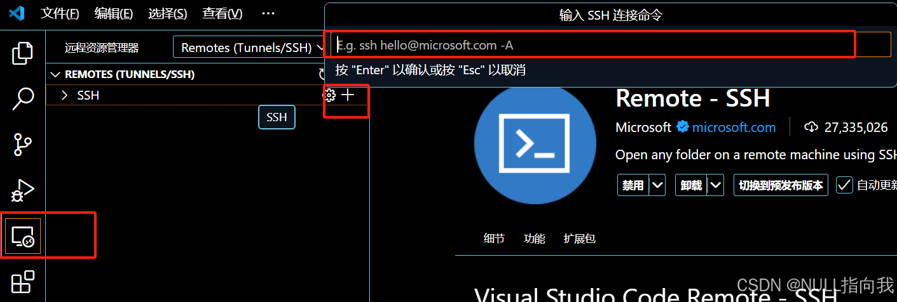
Task: Click the Remote - SSH extension title
Action: tap(693, 98)
